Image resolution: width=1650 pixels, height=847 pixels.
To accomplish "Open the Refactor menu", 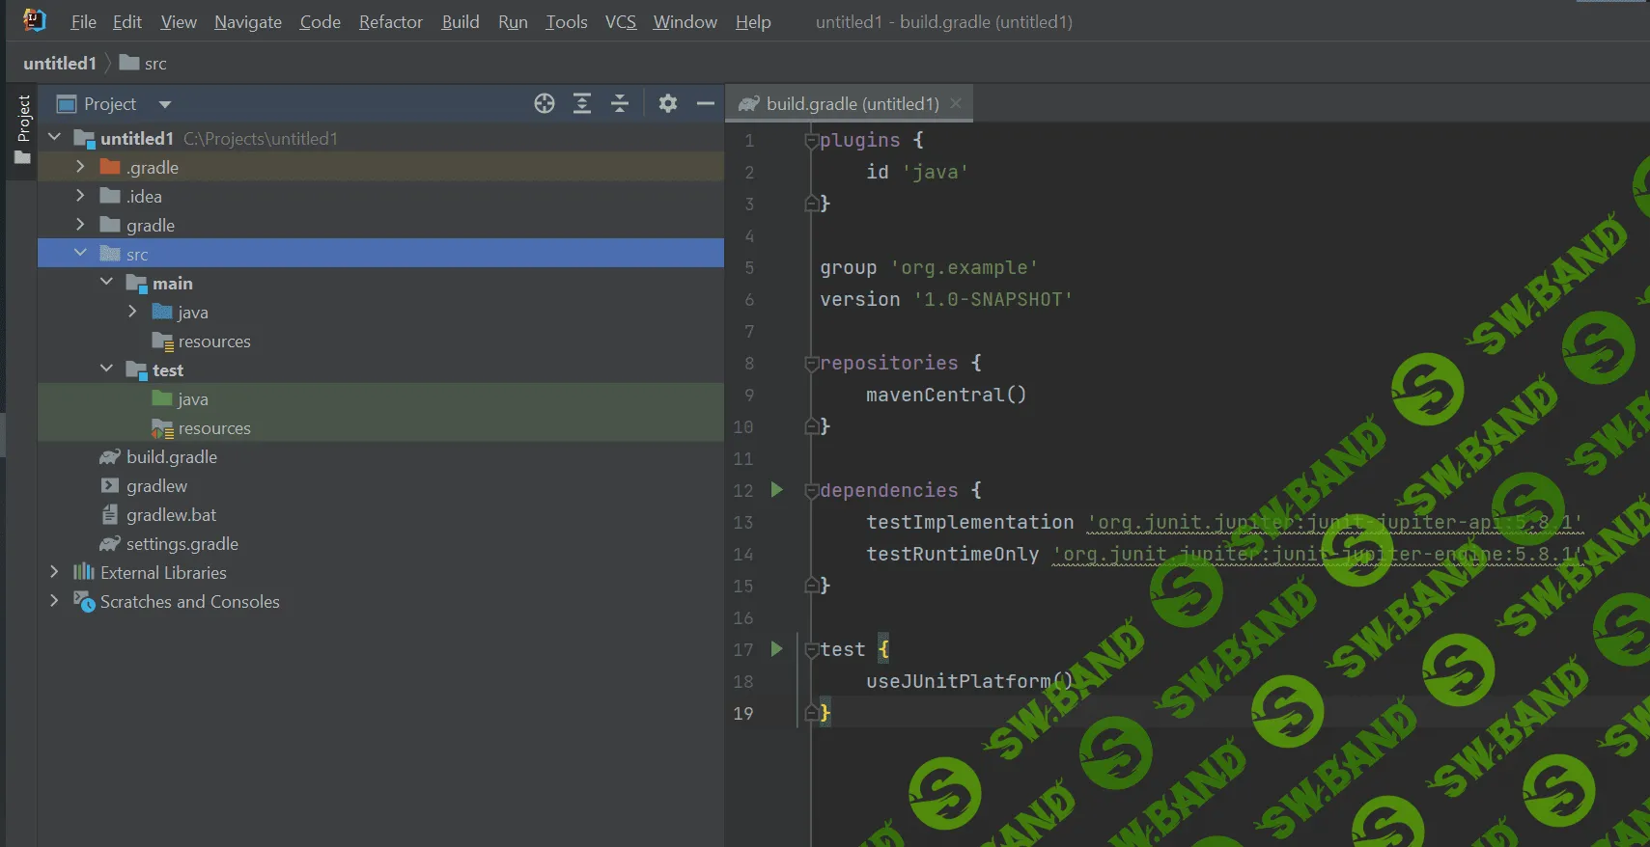I will (390, 21).
